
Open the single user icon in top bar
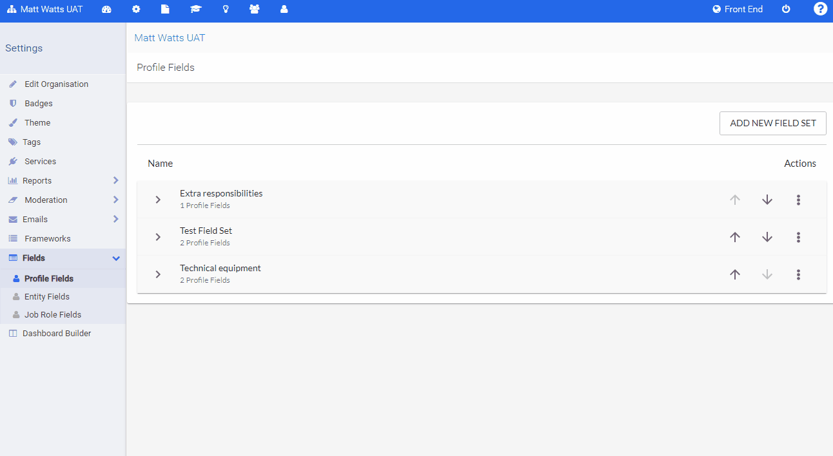click(x=284, y=9)
